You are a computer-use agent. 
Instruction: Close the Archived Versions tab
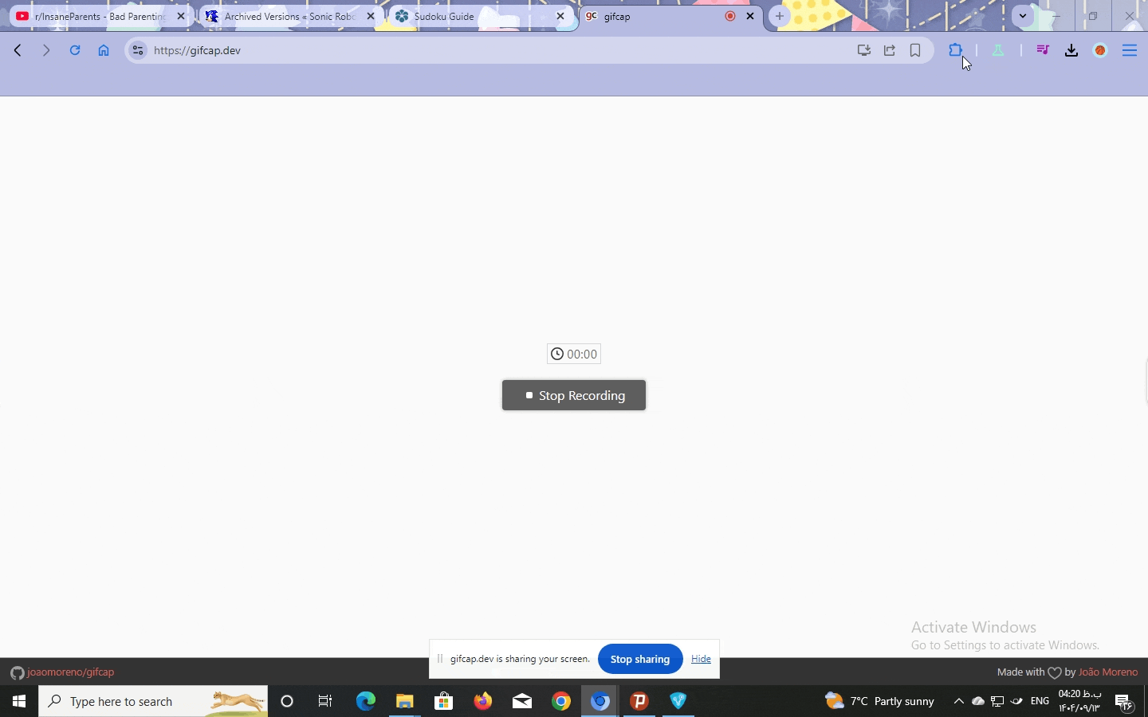(372, 16)
